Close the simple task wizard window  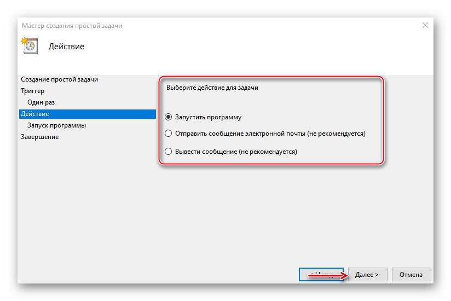(x=425, y=25)
